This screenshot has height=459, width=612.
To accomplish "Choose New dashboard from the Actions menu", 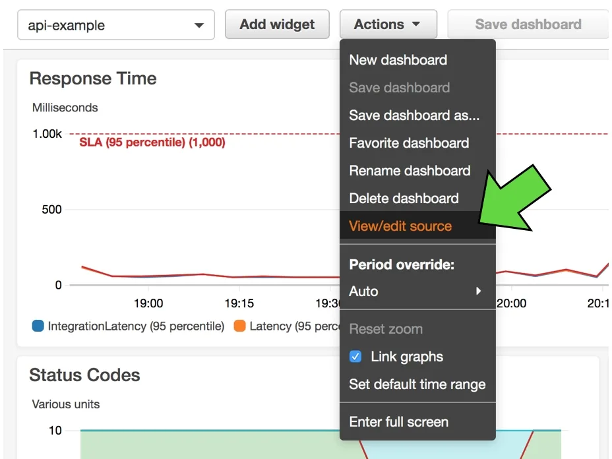I will pos(398,60).
